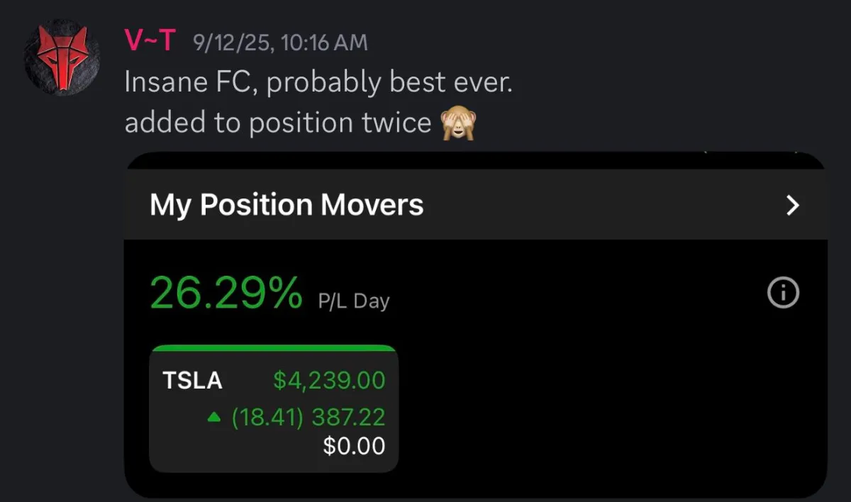Expand My Position Movers chevron arrow
Viewport: 851px width, 502px height.
pyautogui.click(x=793, y=206)
